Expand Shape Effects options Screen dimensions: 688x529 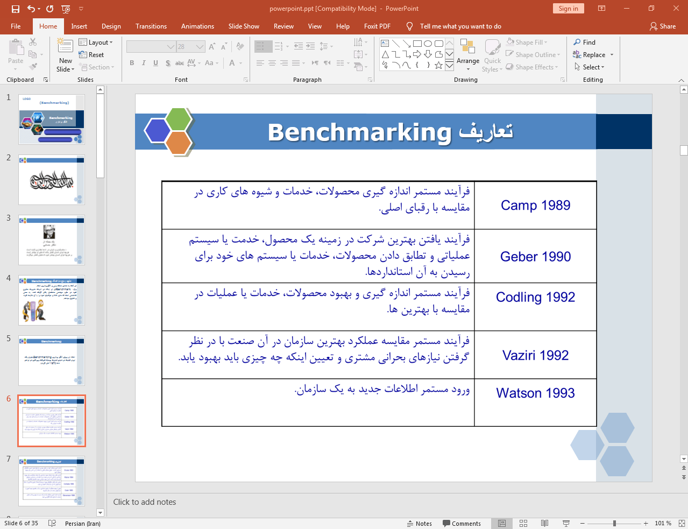click(532, 67)
